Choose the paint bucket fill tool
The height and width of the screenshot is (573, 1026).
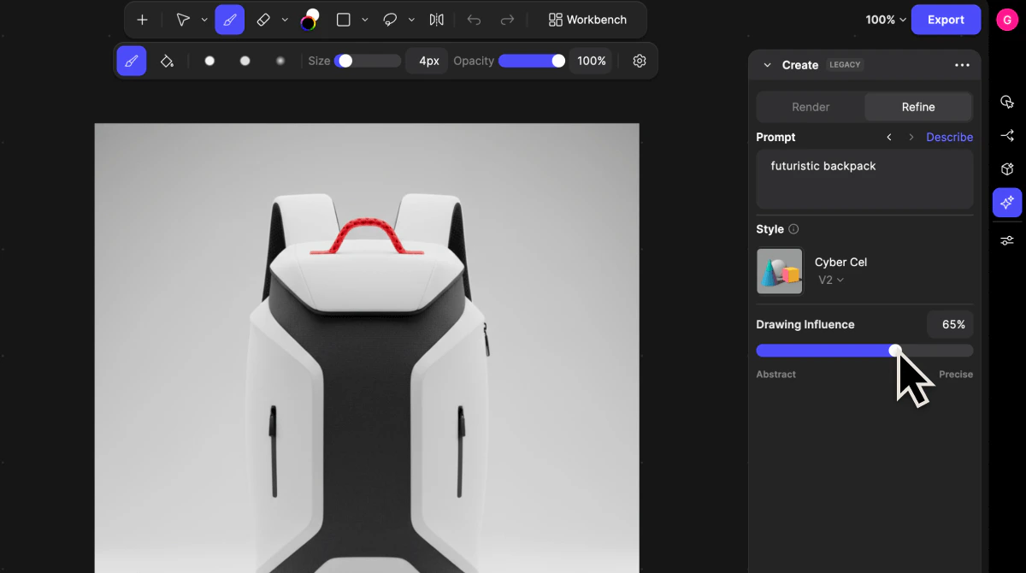pos(167,61)
